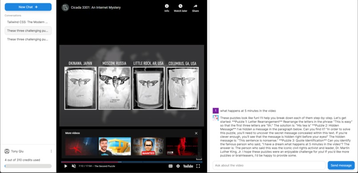Click the More videos heading
This screenshot has width=358, height=173.
(72, 133)
